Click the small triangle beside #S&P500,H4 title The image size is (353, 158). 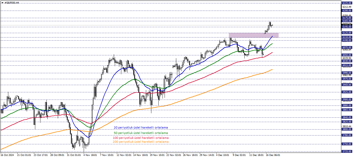pos(2,3)
